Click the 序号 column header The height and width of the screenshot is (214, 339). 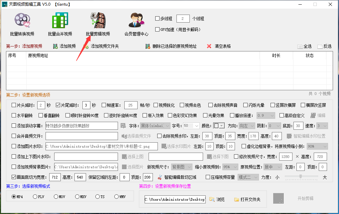[12, 55]
